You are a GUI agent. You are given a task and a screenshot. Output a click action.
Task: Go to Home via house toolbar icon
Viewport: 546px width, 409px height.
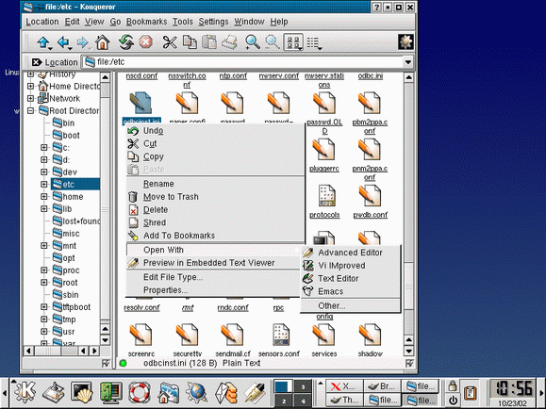103,42
